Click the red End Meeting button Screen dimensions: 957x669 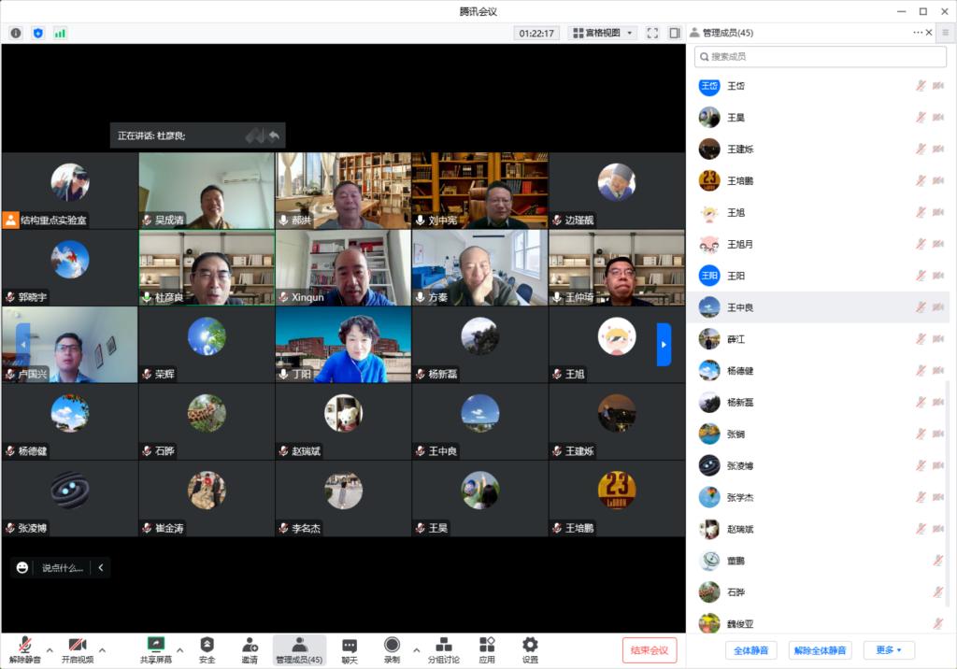pos(650,650)
